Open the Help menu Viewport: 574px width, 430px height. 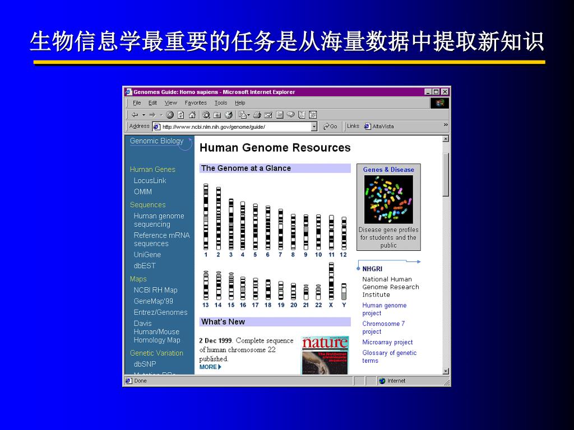point(240,103)
